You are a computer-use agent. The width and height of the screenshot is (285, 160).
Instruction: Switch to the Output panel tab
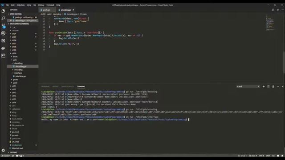55,87
